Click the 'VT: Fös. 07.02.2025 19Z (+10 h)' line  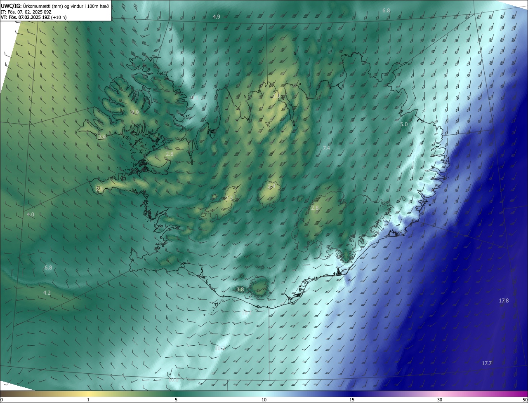[x=34, y=17]
